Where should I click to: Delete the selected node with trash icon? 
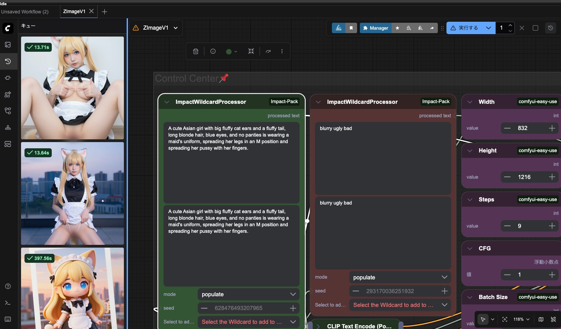[x=196, y=51]
